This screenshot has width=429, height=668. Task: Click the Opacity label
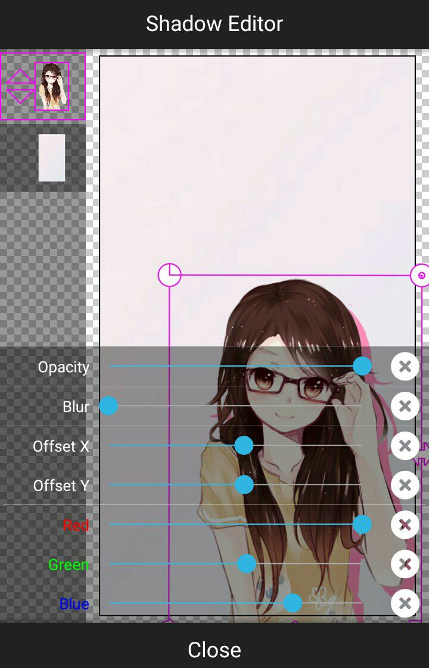pos(64,367)
